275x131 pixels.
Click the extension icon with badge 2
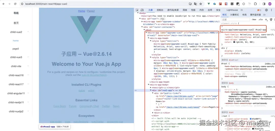pos(238,4)
